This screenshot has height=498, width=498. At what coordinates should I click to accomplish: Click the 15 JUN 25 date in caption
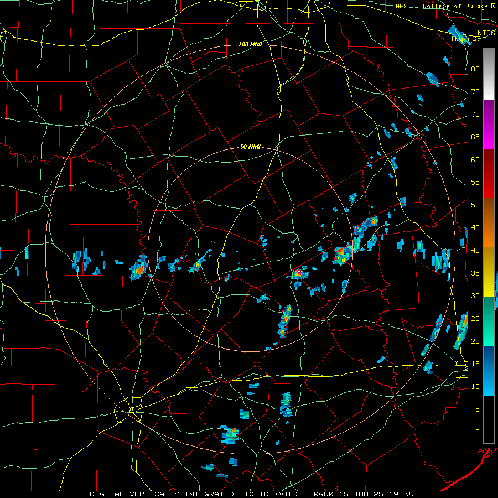pyautogui.click(x=362, y=494)
